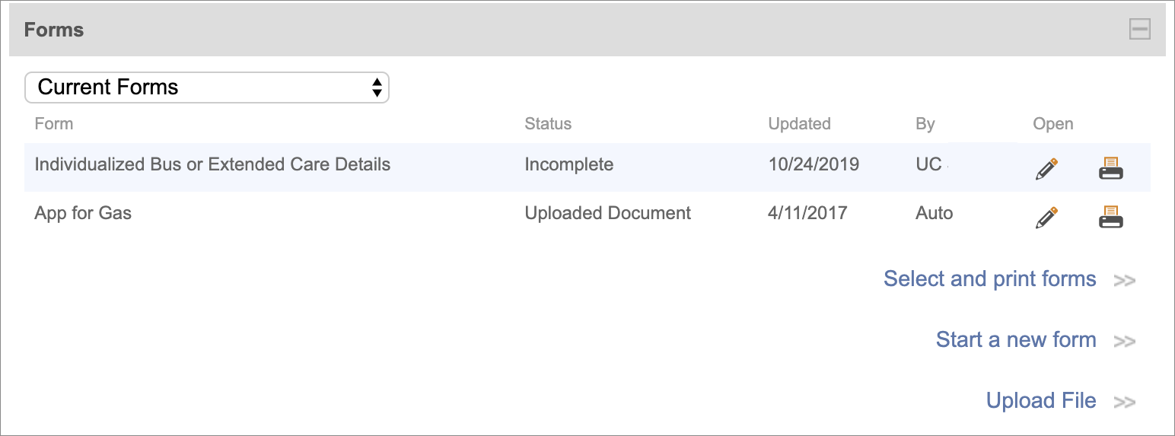
Task: Click the Upload File link
Action: [x=1041, y=400]
